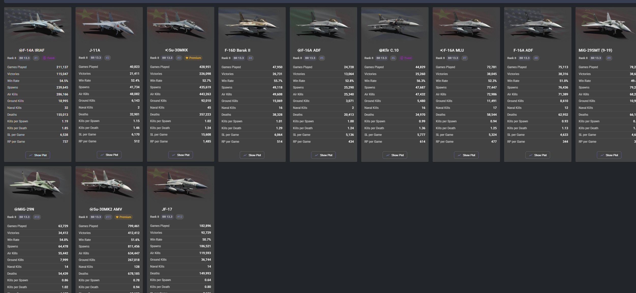This screenshot has height=293, width=636.
Task: Click the Event icon on the F-14A IRIAF card
Action: [44, 58]
